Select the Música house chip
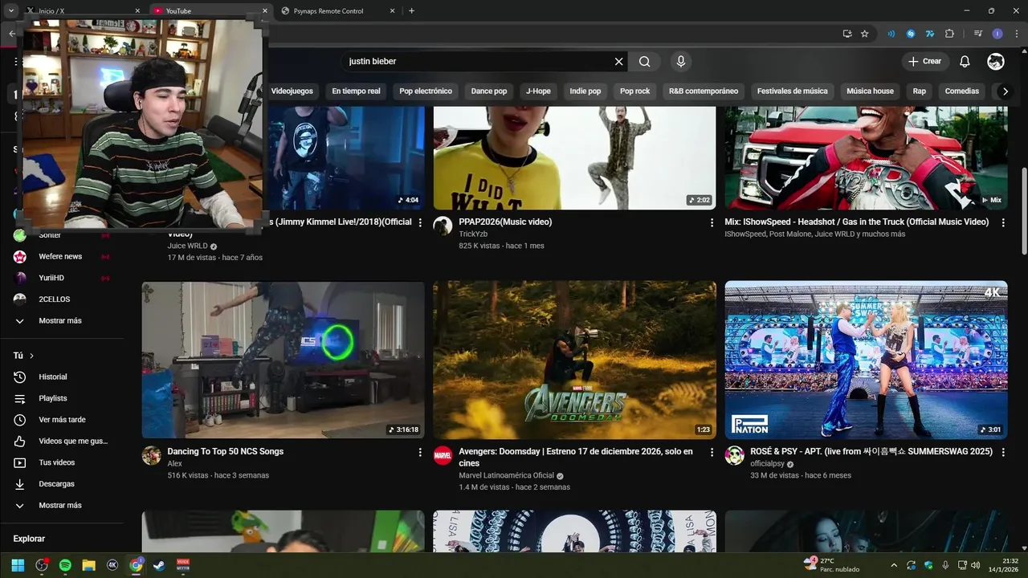Image resolution: width=1028 pixels, height=578 pixels. [870, 92]
